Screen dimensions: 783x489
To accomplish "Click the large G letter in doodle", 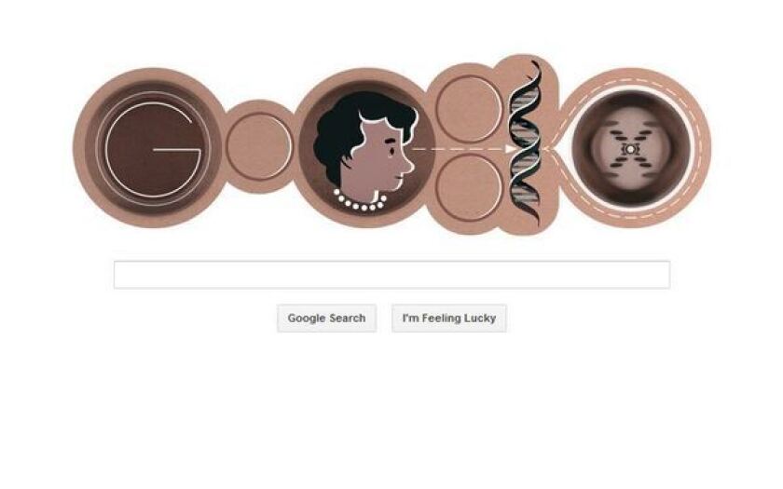I will (153, 149).
